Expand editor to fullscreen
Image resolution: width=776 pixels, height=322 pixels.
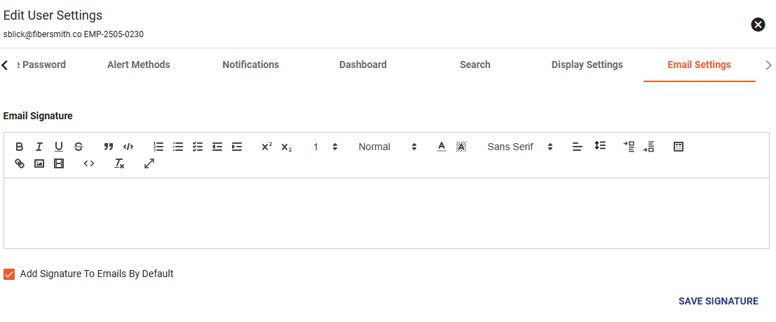(x=149, y=163)
